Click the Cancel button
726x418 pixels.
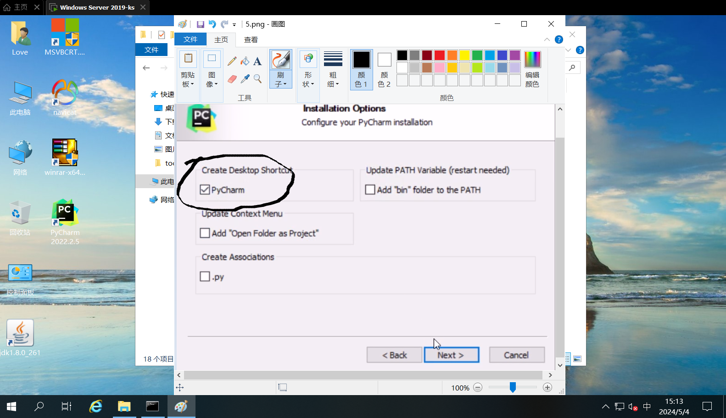[x=517, y=355]
